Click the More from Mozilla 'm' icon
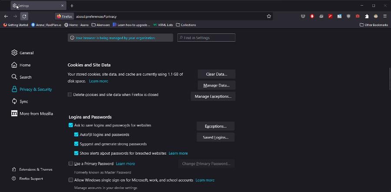 (x=14, y=113)
